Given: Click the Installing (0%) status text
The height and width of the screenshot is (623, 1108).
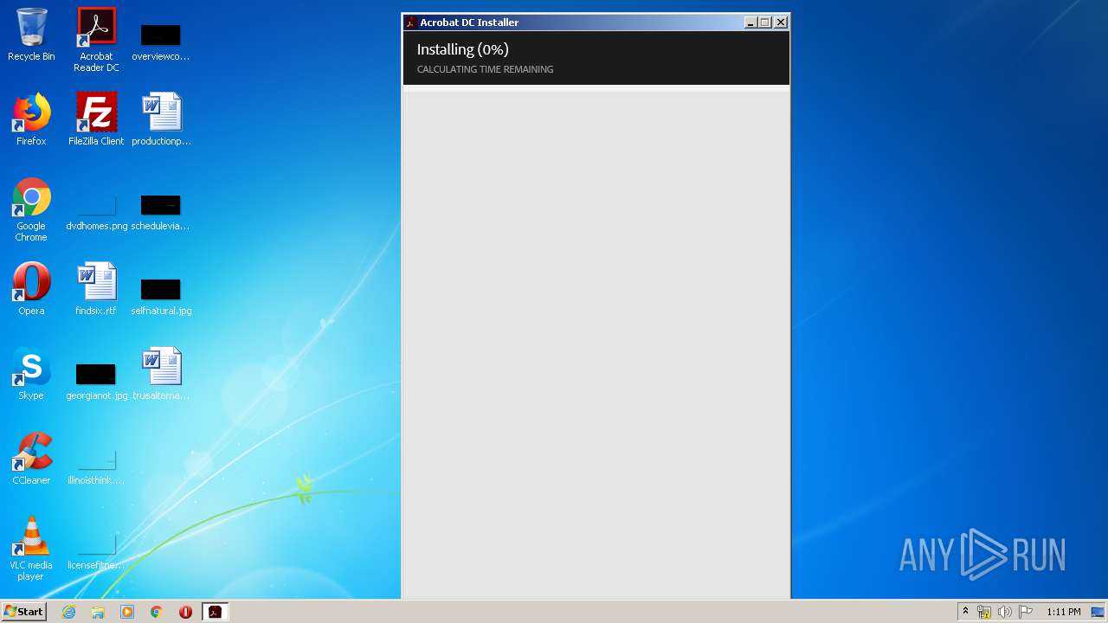Looking at the screenshot, I should click(x=462, y=49).
